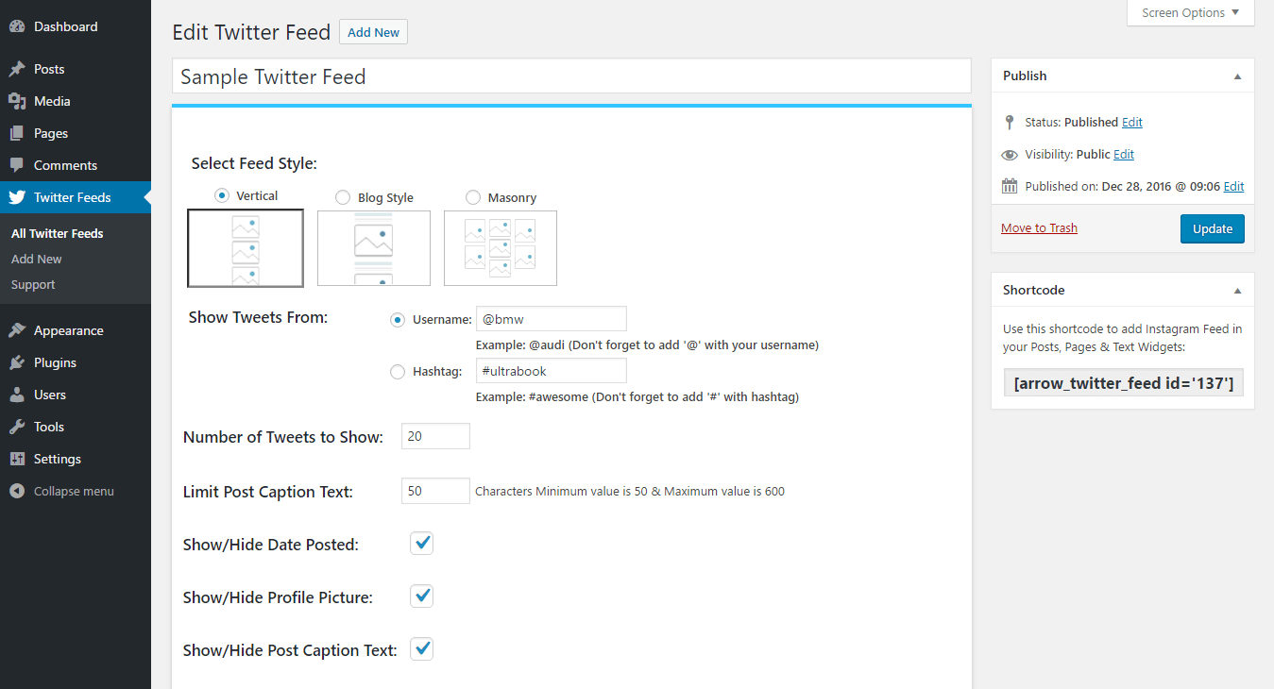Click the Username field containing @bmw

pos(551,319)
